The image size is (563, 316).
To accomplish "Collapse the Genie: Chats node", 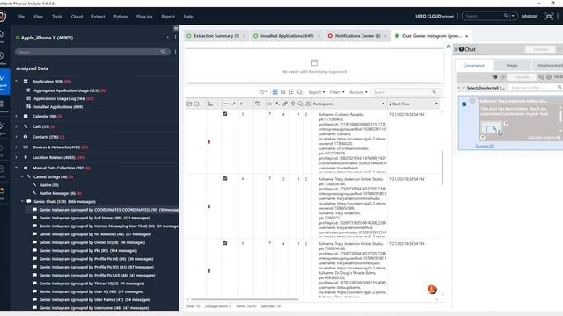I will click(x=22, y=201).
